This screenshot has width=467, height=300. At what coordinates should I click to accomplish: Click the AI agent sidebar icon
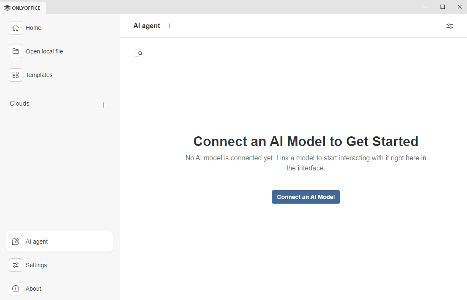click(15, 241)
